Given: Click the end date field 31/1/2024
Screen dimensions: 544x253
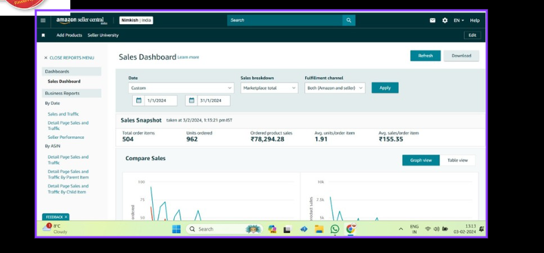Looking at the screenshot, I should [x=213, y=100].
